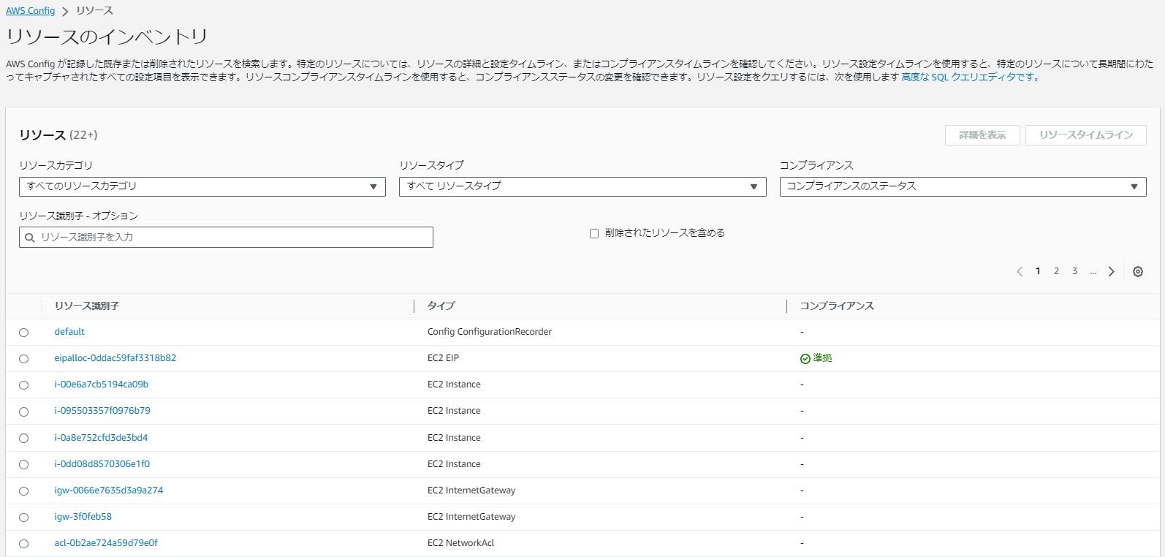1165x557 pixels.
Task: Jump to page 2
Action: pos(1056,271)
